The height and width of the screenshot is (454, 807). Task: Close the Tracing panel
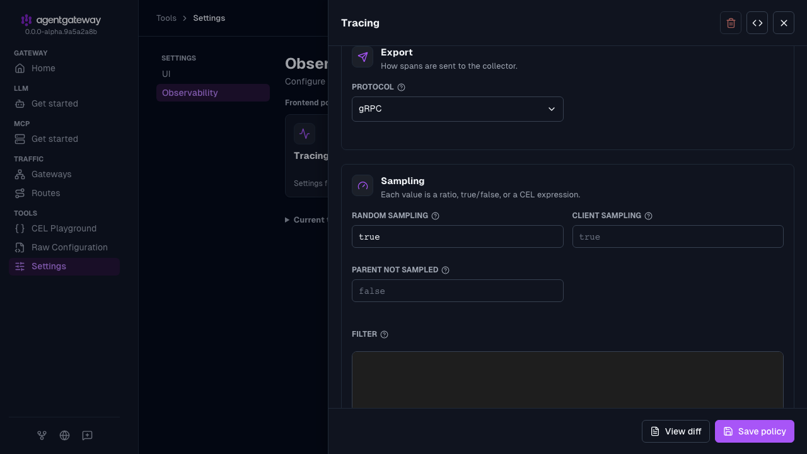(784, 23)
